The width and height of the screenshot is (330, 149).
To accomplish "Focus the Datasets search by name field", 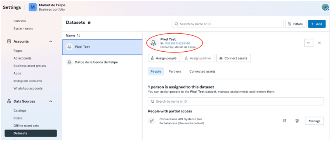I will coord(228,24).
